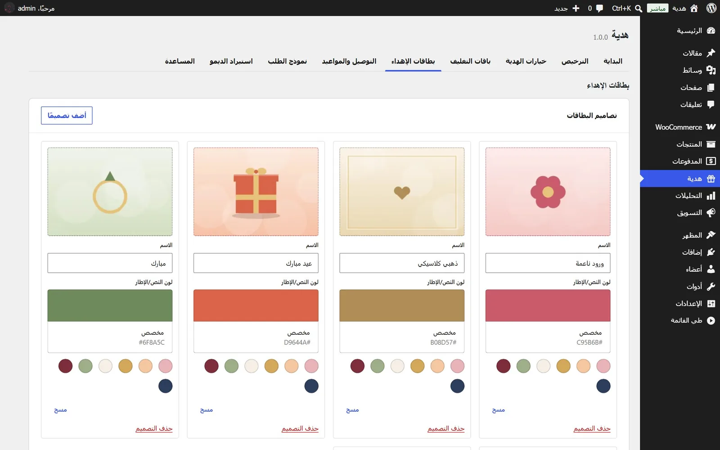Delete the ورود ناعمة design via حذف التصميم
Screen dimensions: 720x450
pos(592,428)
